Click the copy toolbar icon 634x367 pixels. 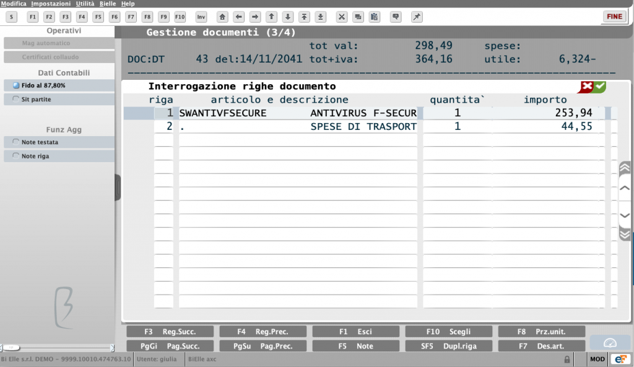click(x=358, y=17)
